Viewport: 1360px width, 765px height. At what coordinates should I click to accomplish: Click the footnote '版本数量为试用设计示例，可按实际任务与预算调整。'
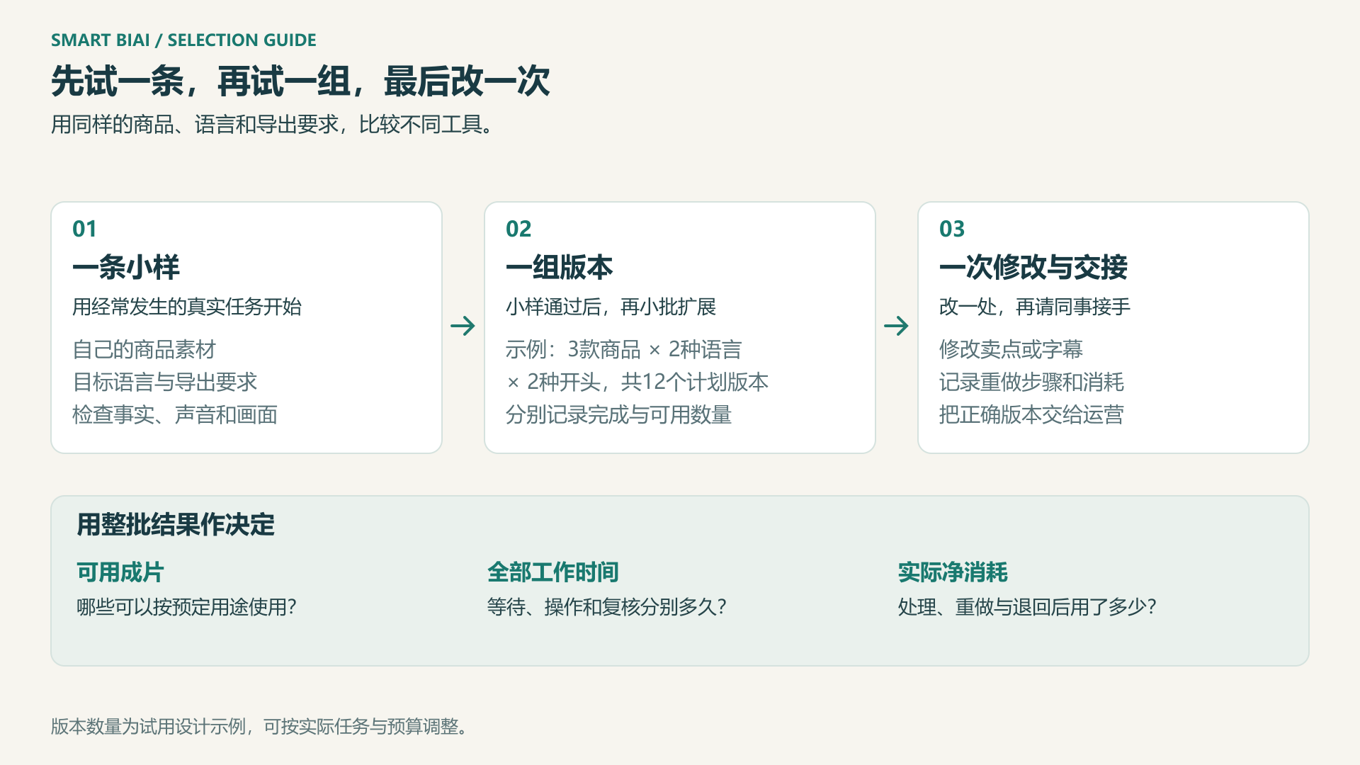[x=260, y=727]
